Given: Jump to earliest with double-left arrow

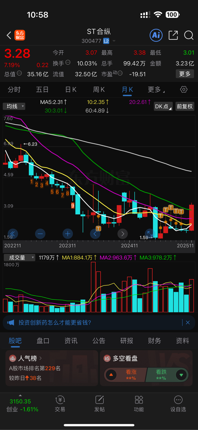Looking at the screenshot, I should 13,234.
